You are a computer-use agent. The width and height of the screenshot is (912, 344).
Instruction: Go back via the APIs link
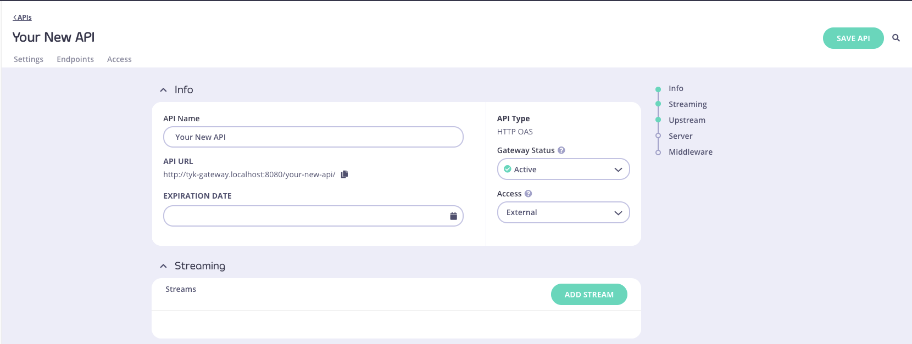coord(22,17)
